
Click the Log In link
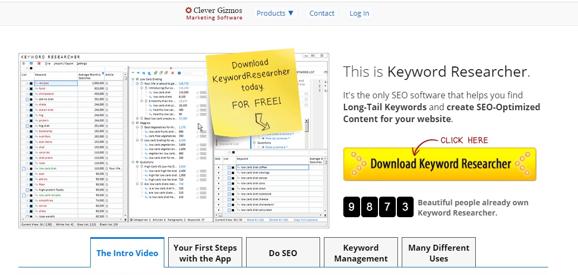tap(359, 14)
